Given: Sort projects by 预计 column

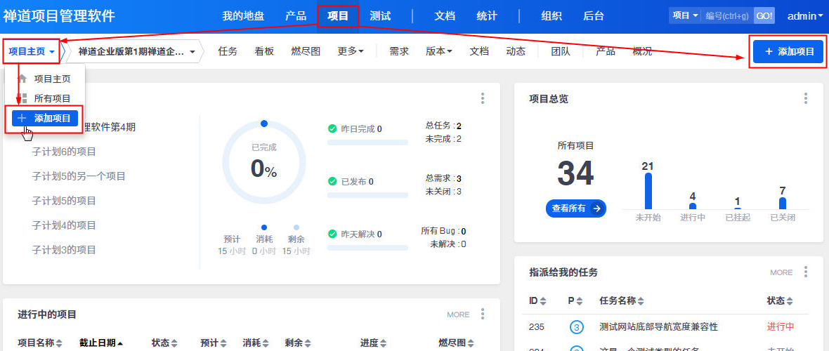Looking at the screenshot, I should (x=214, y=343).
